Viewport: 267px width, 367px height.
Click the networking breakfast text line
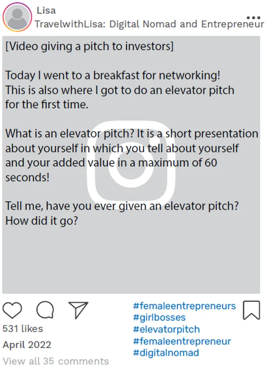point(113,75)
